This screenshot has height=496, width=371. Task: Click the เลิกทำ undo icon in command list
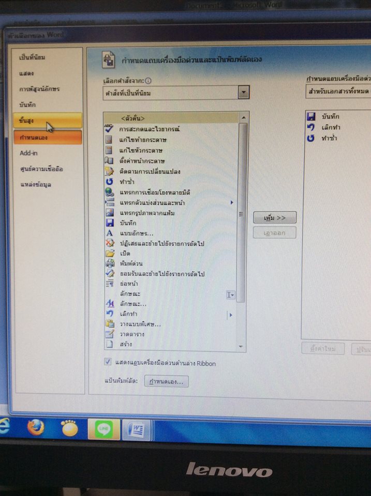[x=110, y=314]
